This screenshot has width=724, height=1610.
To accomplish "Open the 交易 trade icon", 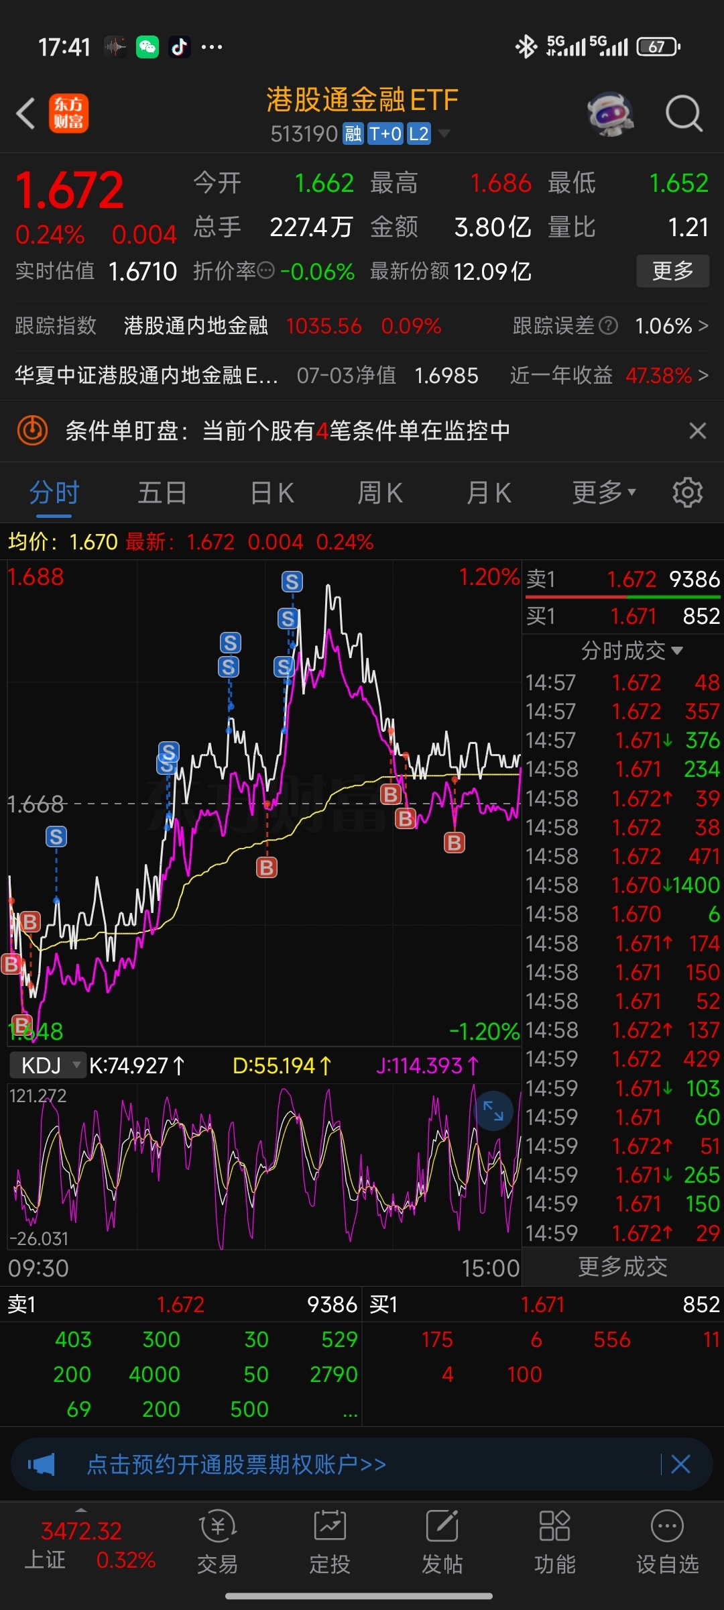I will 217,1542.
